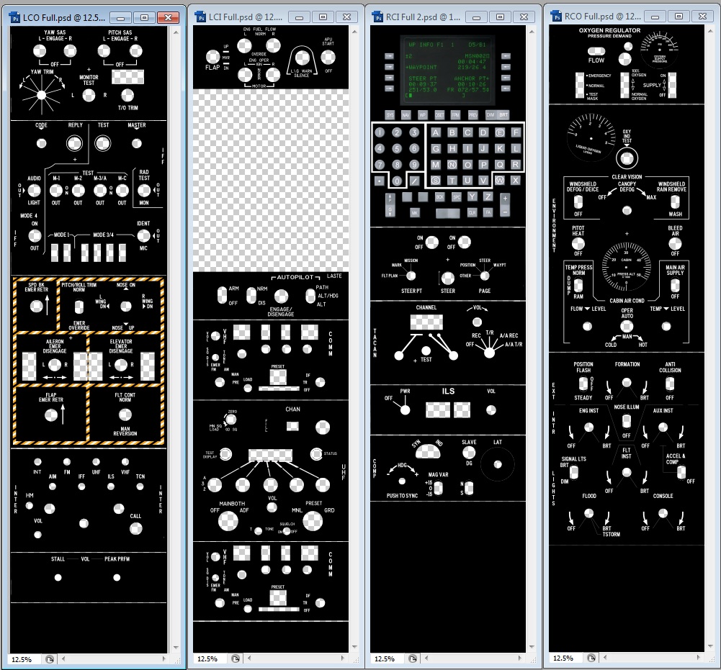
Task: Click the vertical scroll down arrow in LCI Full.psd
Action: [x=354, y=647]
